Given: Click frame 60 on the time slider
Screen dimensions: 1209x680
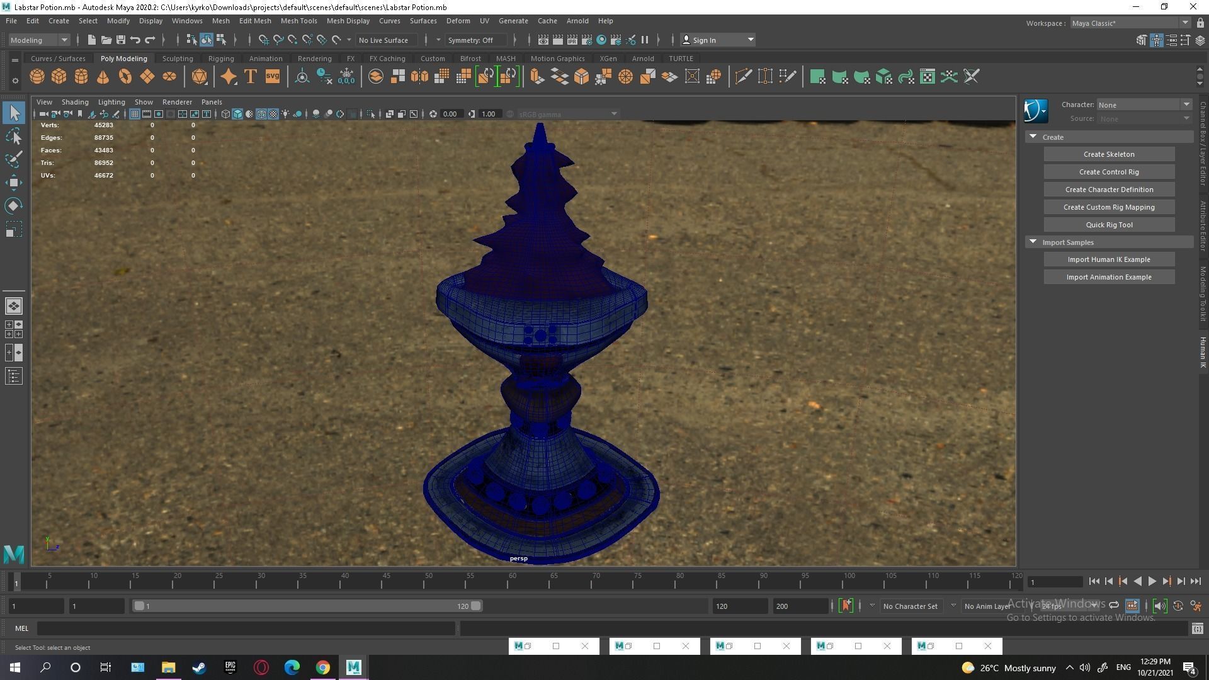Looking at the screenshot, I should 512,581.
